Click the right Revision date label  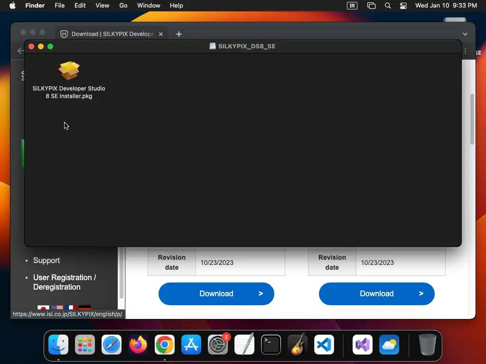click(x=332, y=263)
